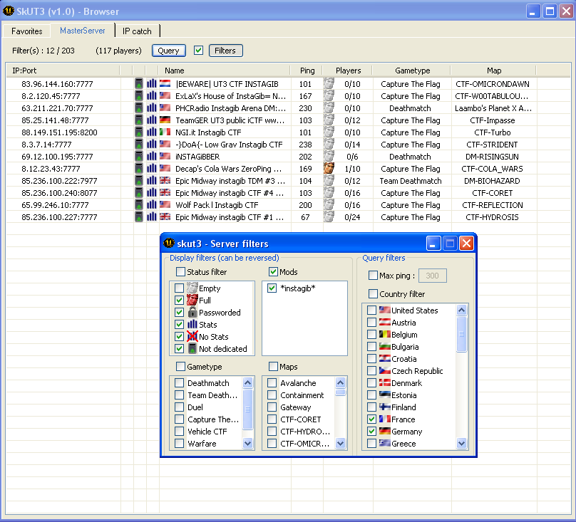Close the Server filters dialog
Viewport: 576px width, 522px height.
(x=466, y=243)
